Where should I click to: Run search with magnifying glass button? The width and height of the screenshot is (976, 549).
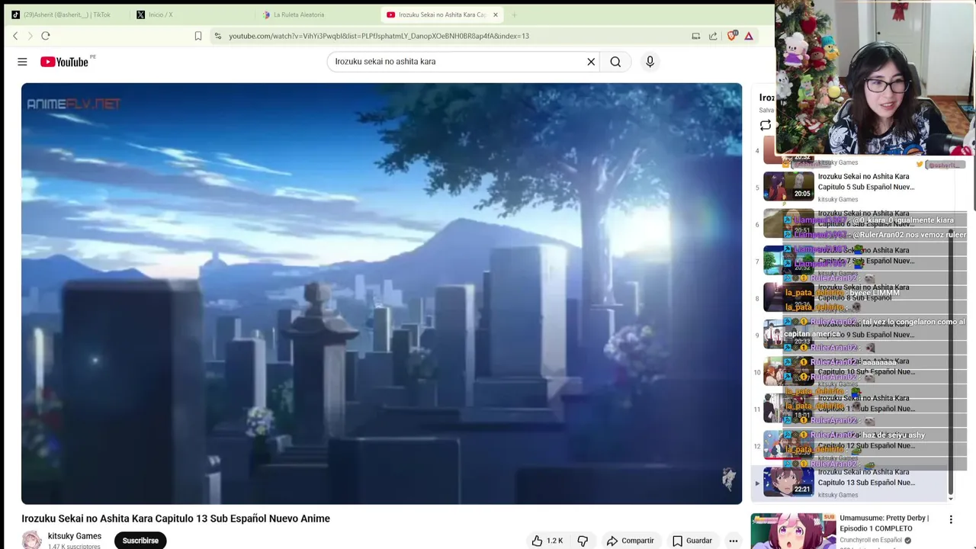click(x=615, y=62)
